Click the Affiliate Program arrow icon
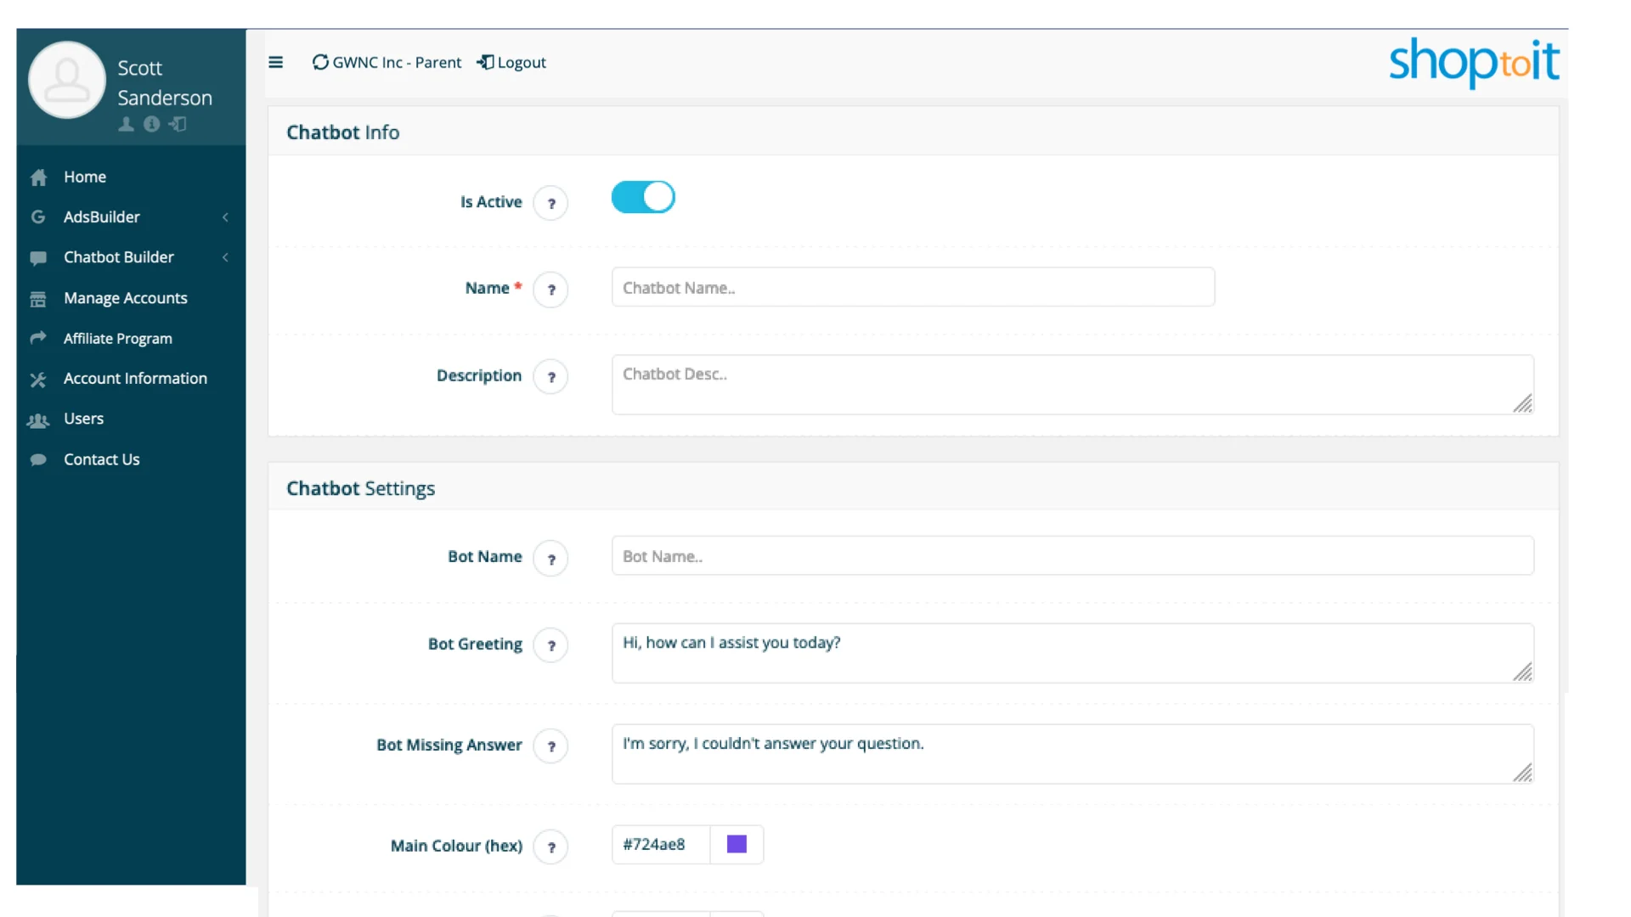1631x917 pixels. point(38,338)
